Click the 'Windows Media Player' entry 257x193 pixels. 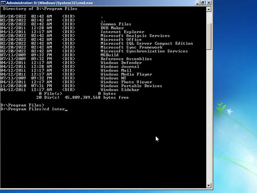point(126,74)
